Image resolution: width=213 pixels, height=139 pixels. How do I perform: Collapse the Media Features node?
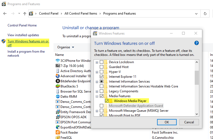click(x=97, y=96)
